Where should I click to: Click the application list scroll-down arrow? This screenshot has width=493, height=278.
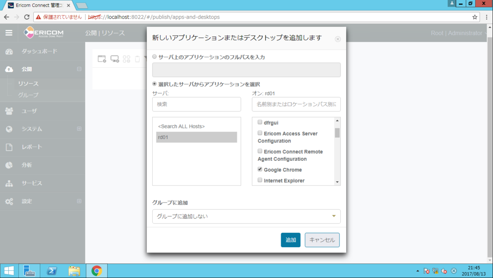(337, 182)
